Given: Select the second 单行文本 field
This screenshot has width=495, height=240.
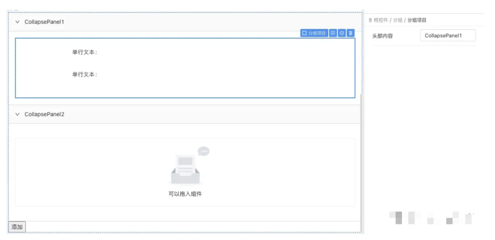Looking at the screenshot, I should pyautogui.click(x=85, y=75).
